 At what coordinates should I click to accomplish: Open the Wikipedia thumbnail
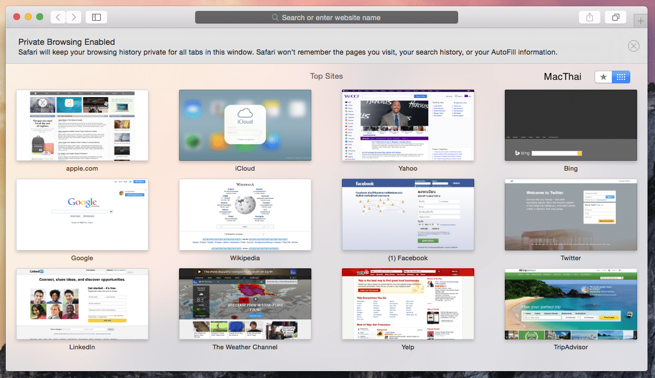245,215
